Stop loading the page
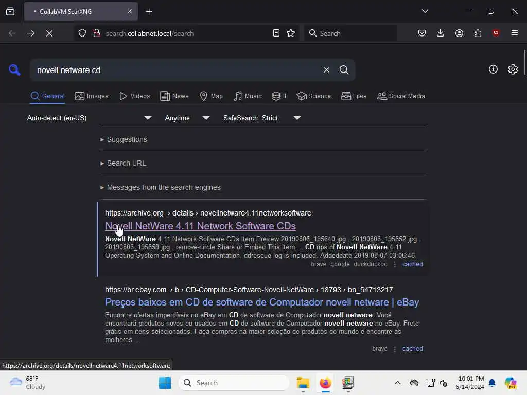Viewport: 527px width, 395px height. (x=49, y=33)
